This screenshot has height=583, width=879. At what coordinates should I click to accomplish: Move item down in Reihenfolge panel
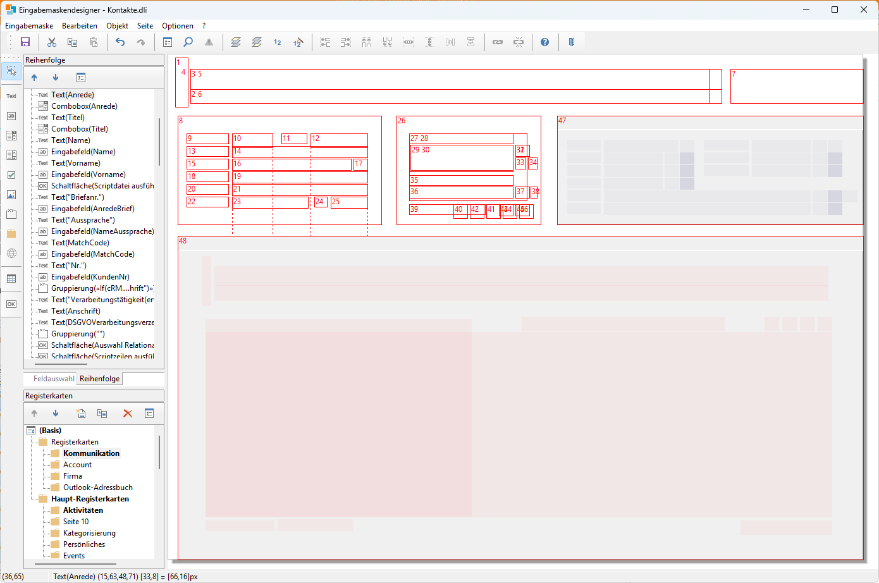tap(56, 78)
